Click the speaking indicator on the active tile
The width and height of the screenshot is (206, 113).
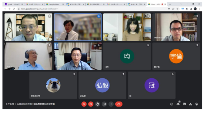click(x=99, y=16)
